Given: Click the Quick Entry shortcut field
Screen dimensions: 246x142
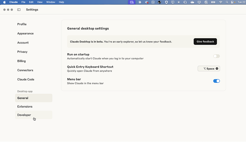Looking at the screenshot, I should [209, 69].
